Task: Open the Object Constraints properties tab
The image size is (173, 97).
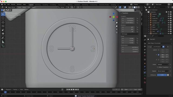Action: tap(145, 72)
